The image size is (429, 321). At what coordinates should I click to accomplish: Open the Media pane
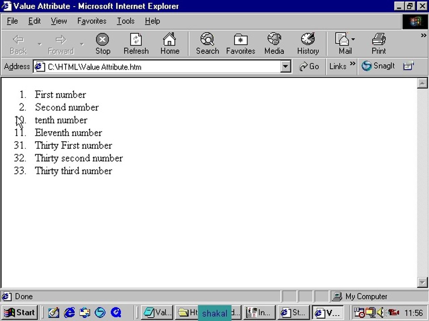pyautogui.click(x=274, y=44)
